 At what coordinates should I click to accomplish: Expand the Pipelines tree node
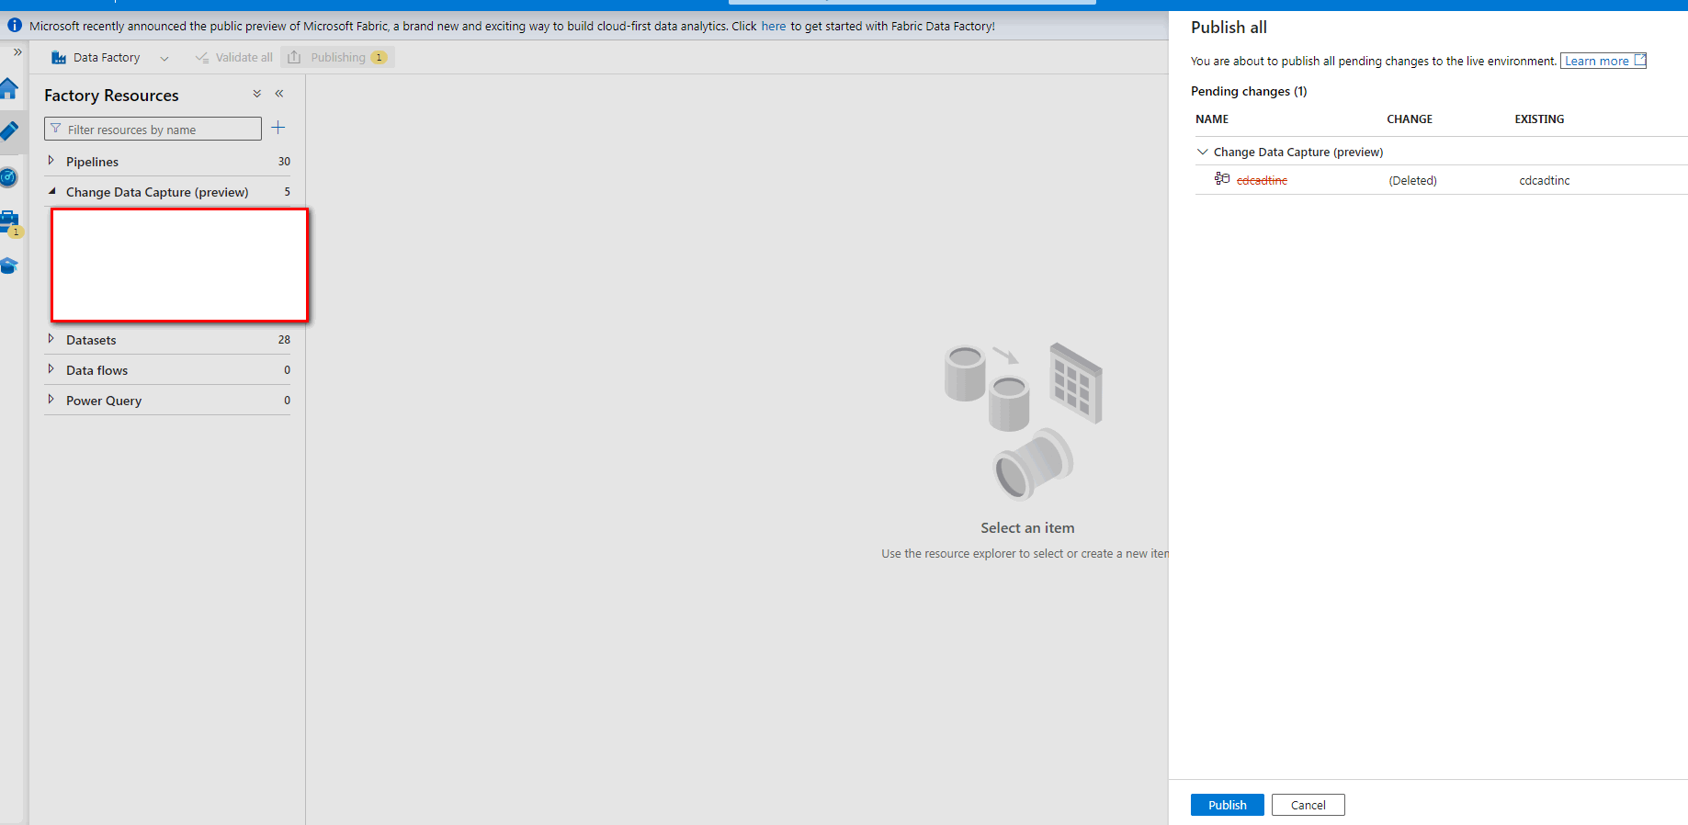pos(51,161)
